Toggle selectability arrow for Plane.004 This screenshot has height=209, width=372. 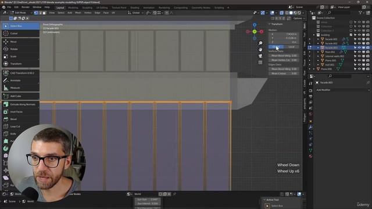[x=355, y=69]
